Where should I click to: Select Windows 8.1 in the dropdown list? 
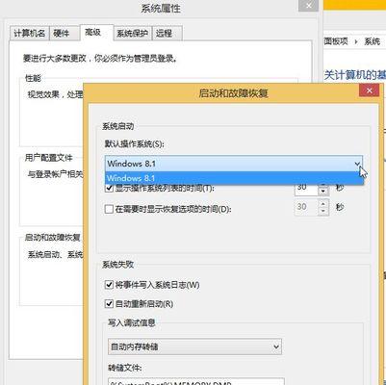234,178
